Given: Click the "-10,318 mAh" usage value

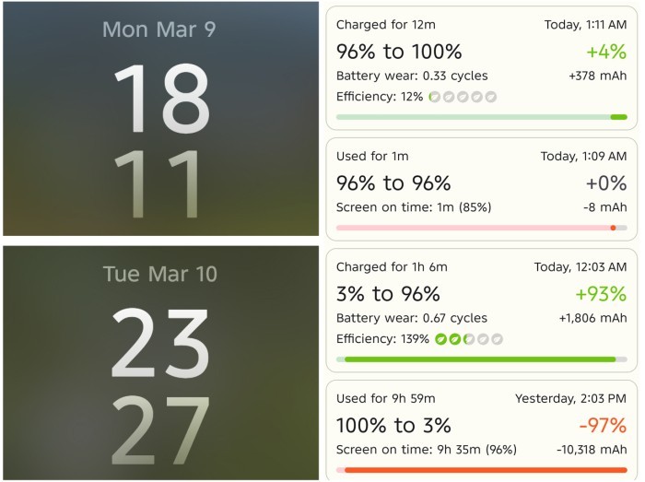Looking at the screenshot, I should (592, 450).
